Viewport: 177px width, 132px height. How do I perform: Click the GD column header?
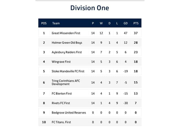tap(126, 23)
